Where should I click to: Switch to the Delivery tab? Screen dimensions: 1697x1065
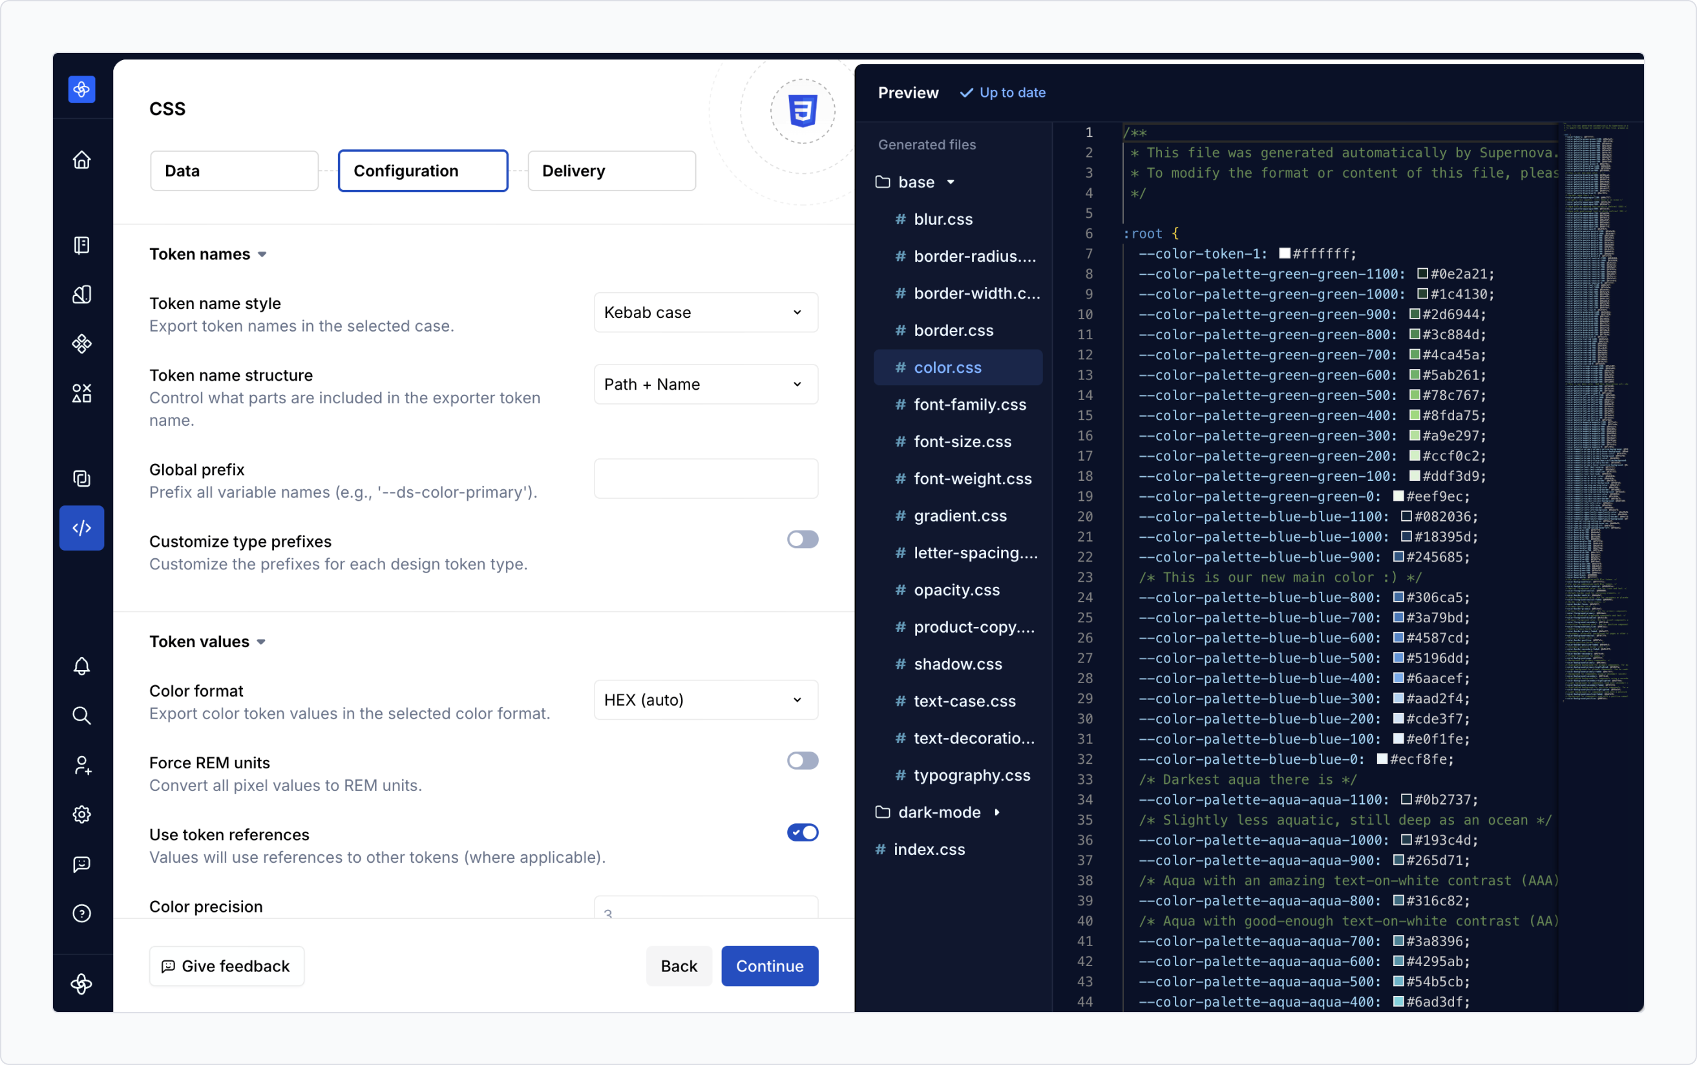pos(610,171)
